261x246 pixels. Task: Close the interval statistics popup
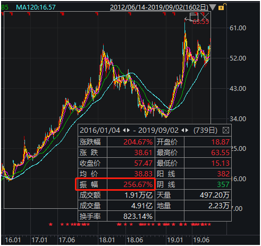pyautogui.click(x=226, y=131)
